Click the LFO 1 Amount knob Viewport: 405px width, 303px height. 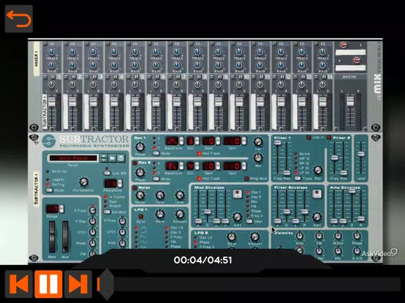coord(180,214)
